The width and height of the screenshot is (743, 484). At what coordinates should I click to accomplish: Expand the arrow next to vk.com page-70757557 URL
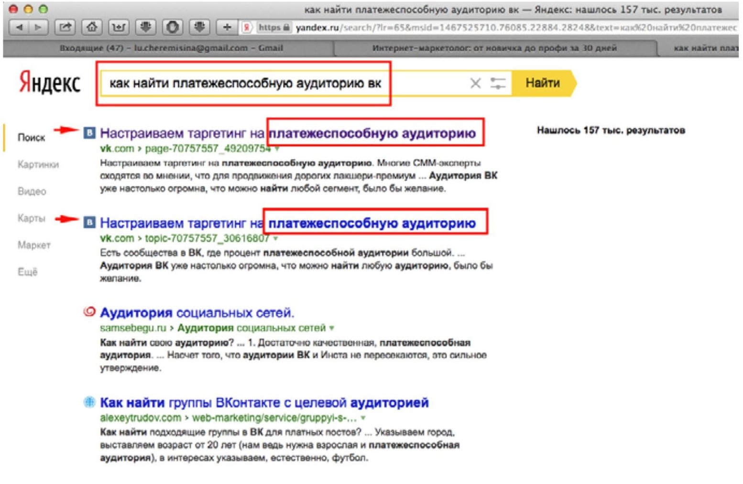[277, 149]
